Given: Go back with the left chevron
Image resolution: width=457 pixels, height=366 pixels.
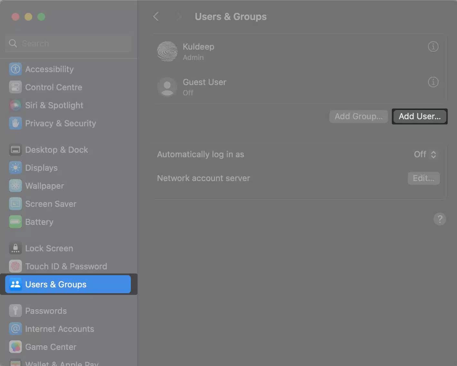Looking at the screenshot, I should click(x=156, y=16).
